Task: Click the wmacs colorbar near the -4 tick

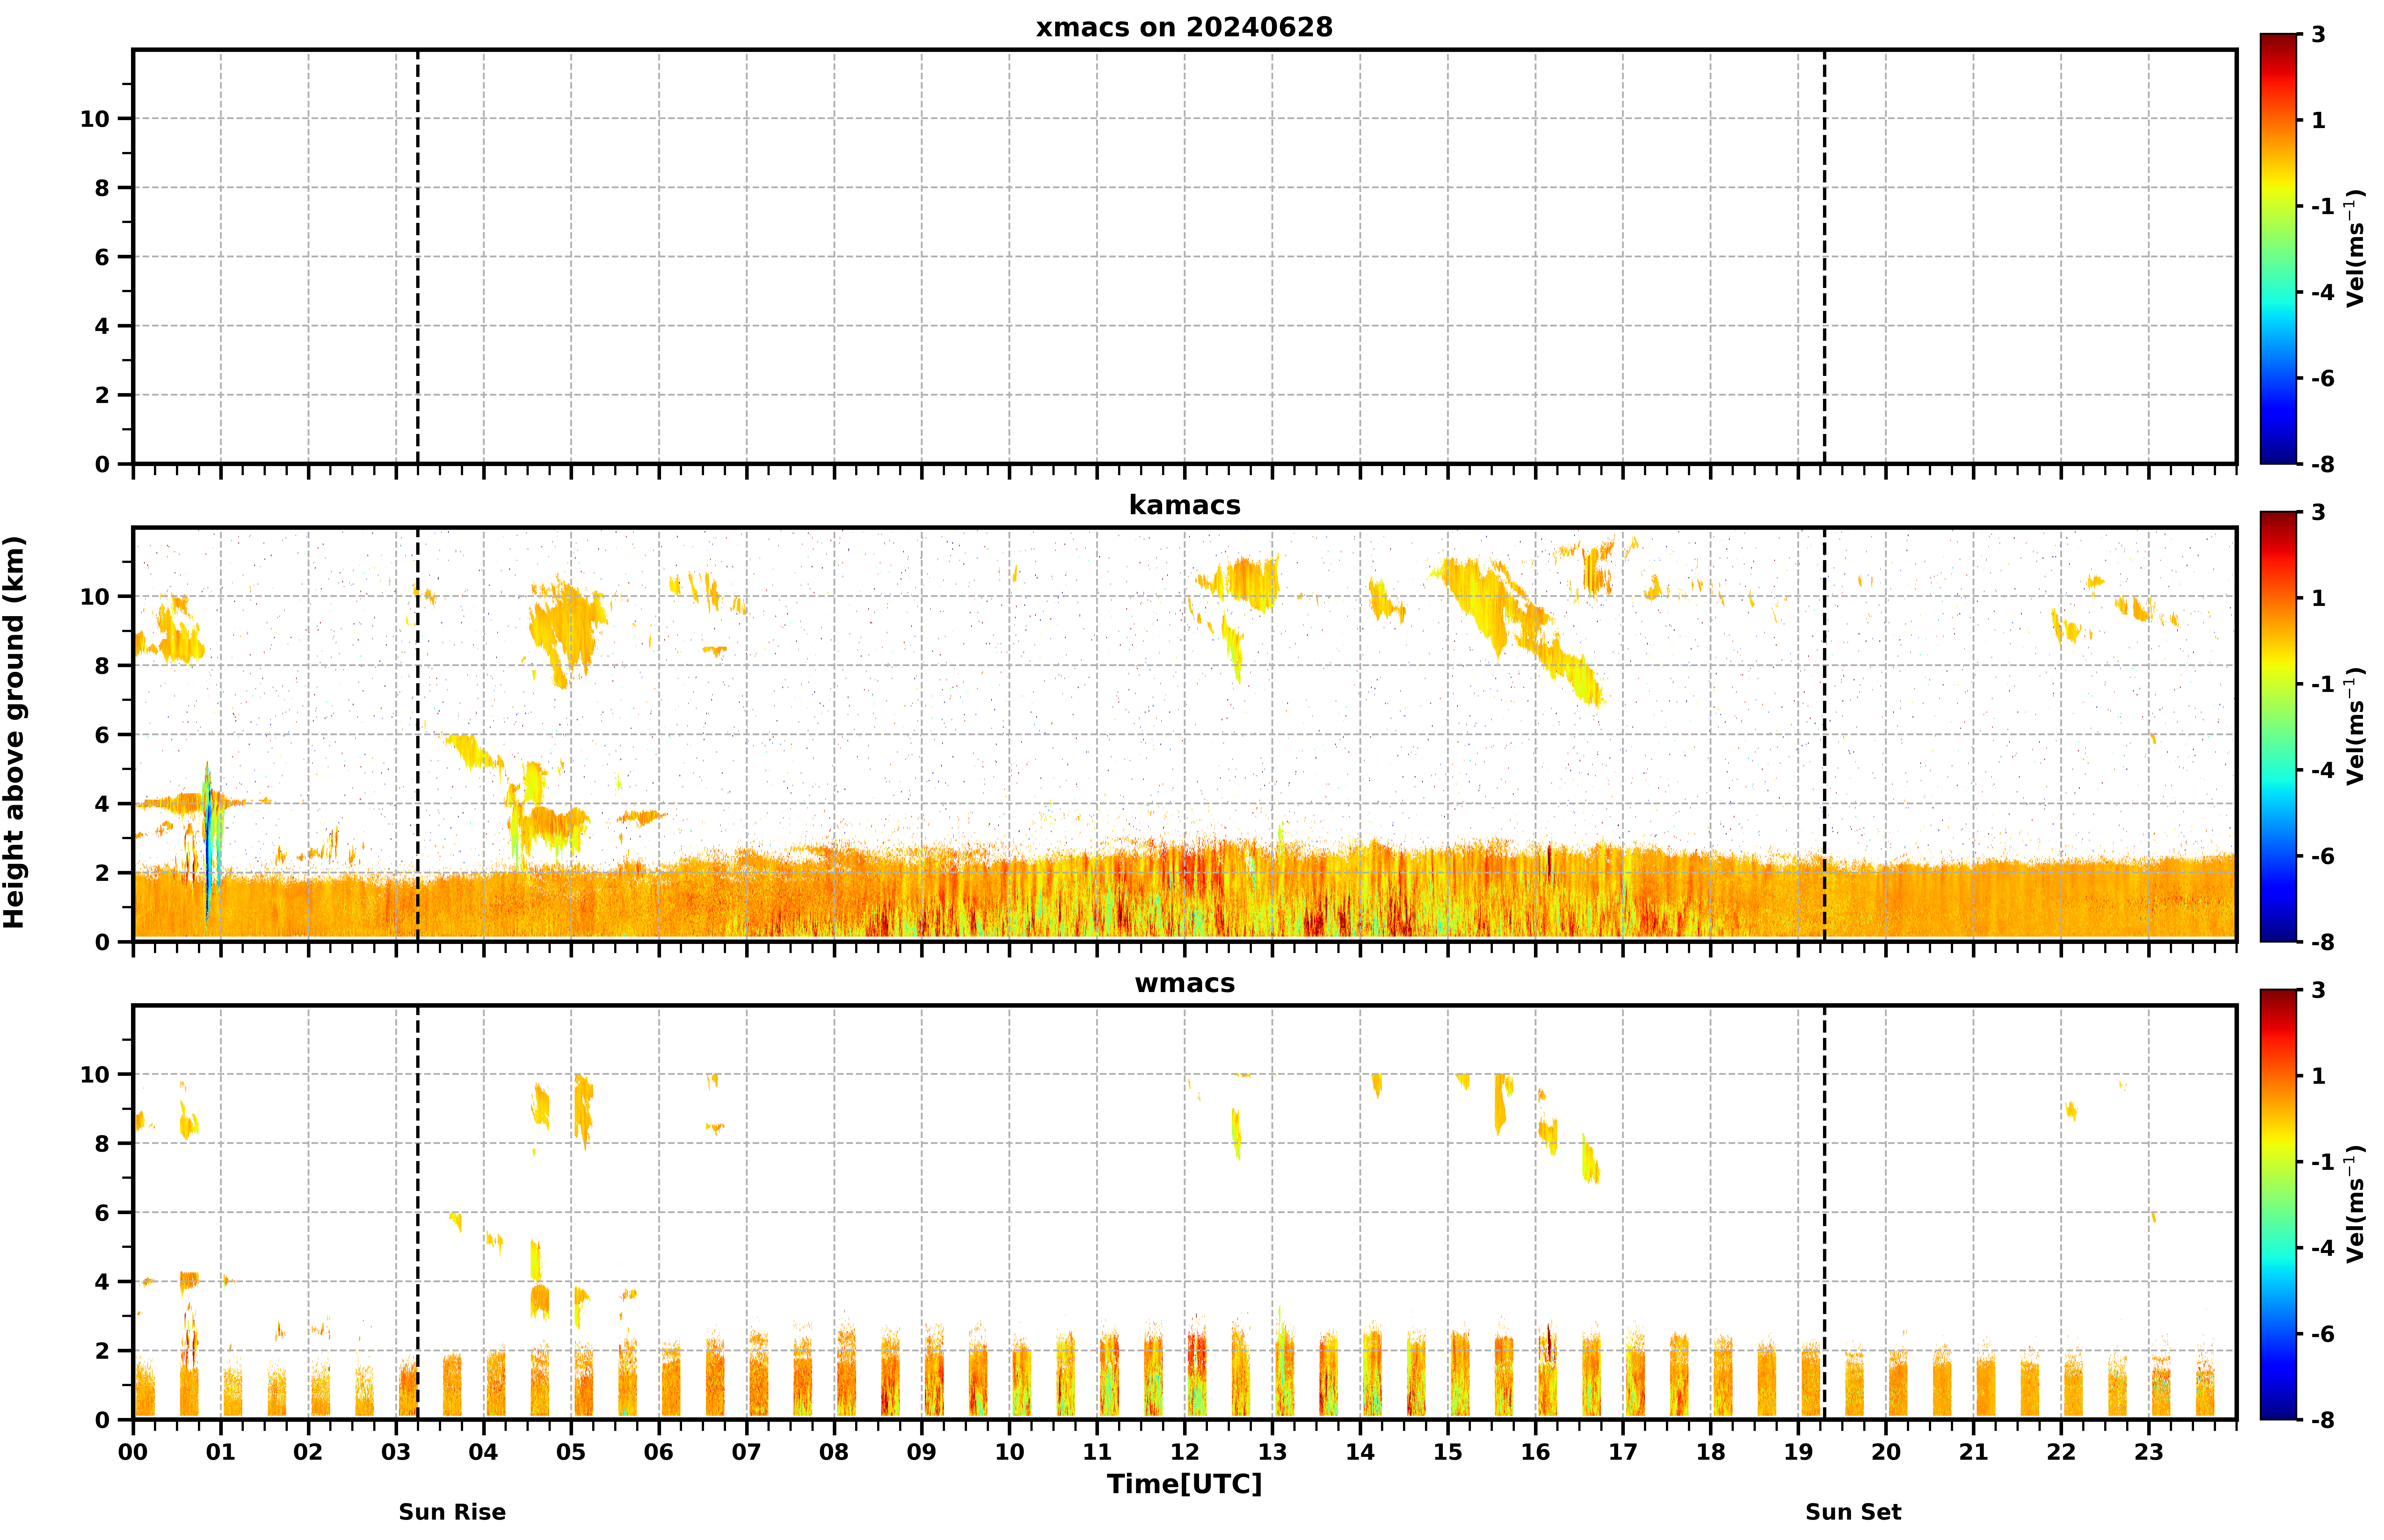Action: coord(2278,1248)
